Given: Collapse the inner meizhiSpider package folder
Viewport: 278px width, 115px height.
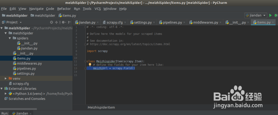Looking at the screenshot, I should pyautogui.click(x=6, y=33).
